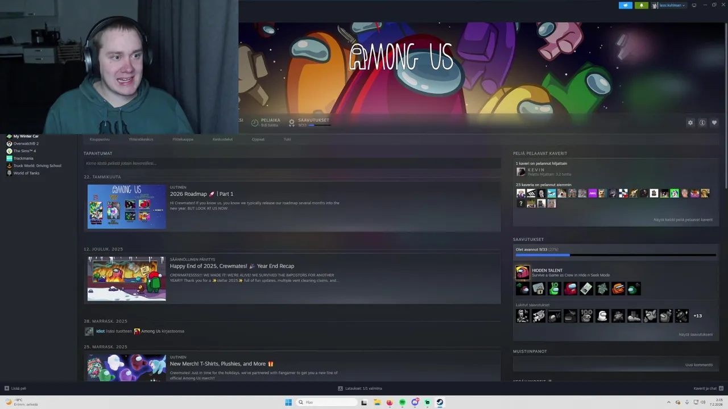Open the Keskustelut discussions tab
The image size is (728, 409).
pos(222,139)
